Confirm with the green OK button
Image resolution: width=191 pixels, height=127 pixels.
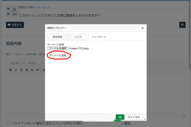point(120,117)
